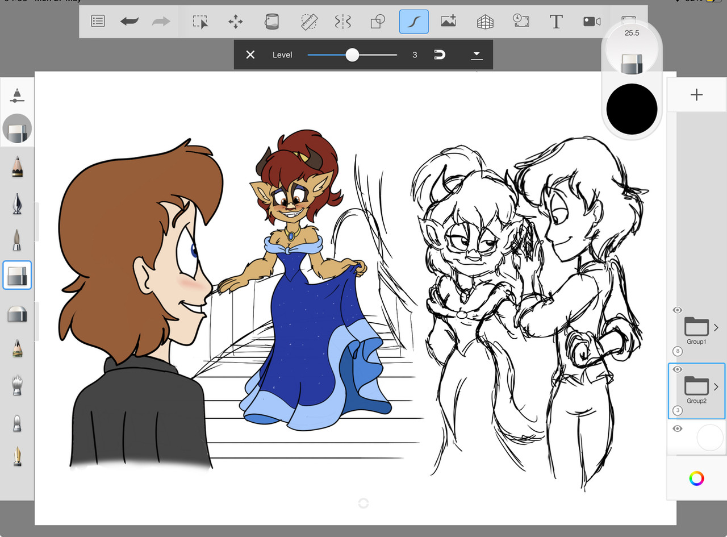Image resolution: width=727 pixels, height=537 pixels.
Task: Redo the undone action
Action: click(x=161, y=22)
